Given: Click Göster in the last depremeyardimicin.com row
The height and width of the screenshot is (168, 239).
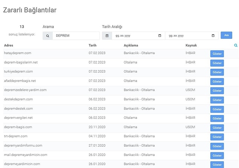Looking at the screenshot, I should click(217, 165).
